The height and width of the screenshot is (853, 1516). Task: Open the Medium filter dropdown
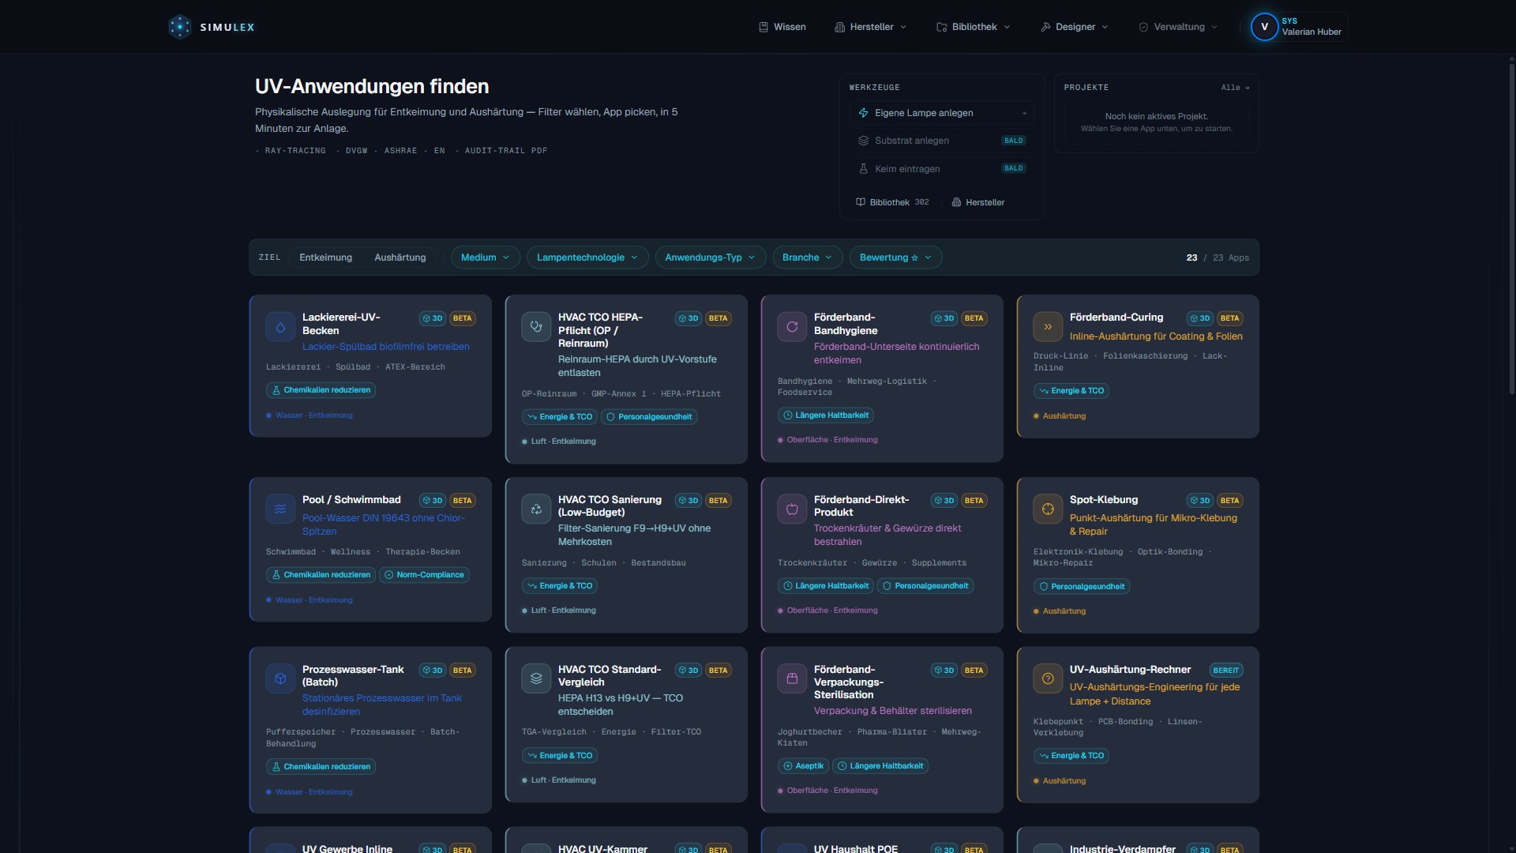(486, 257)
